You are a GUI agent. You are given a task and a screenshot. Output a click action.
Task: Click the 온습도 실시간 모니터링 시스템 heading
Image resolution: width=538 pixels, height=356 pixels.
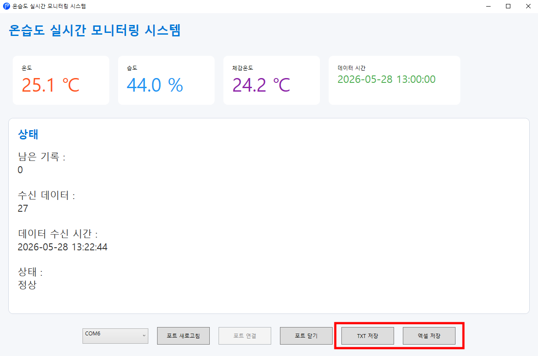tap(94, 30)
